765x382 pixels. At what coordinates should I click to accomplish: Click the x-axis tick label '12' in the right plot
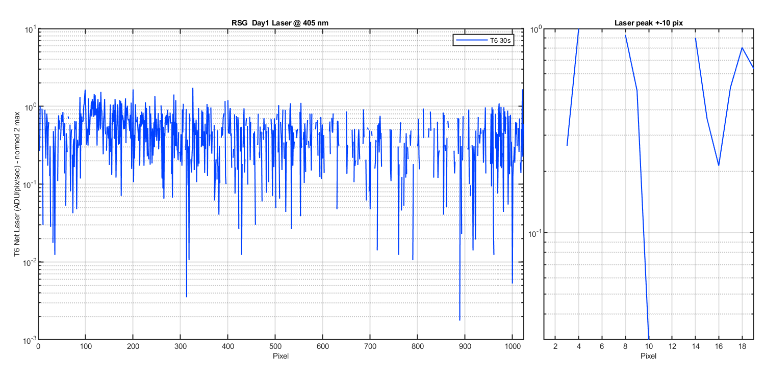coord(672,346)
